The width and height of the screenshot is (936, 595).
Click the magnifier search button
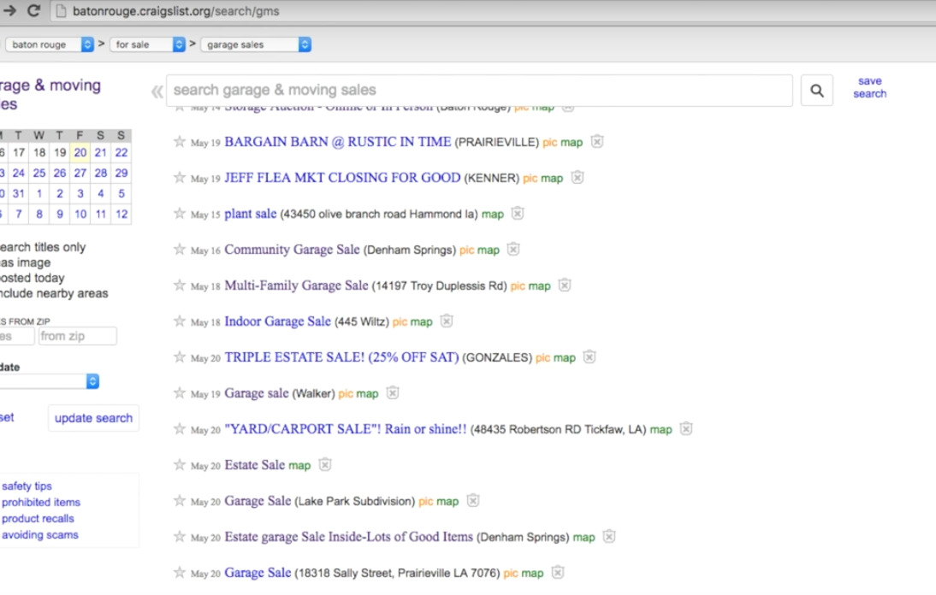point(816,91)
